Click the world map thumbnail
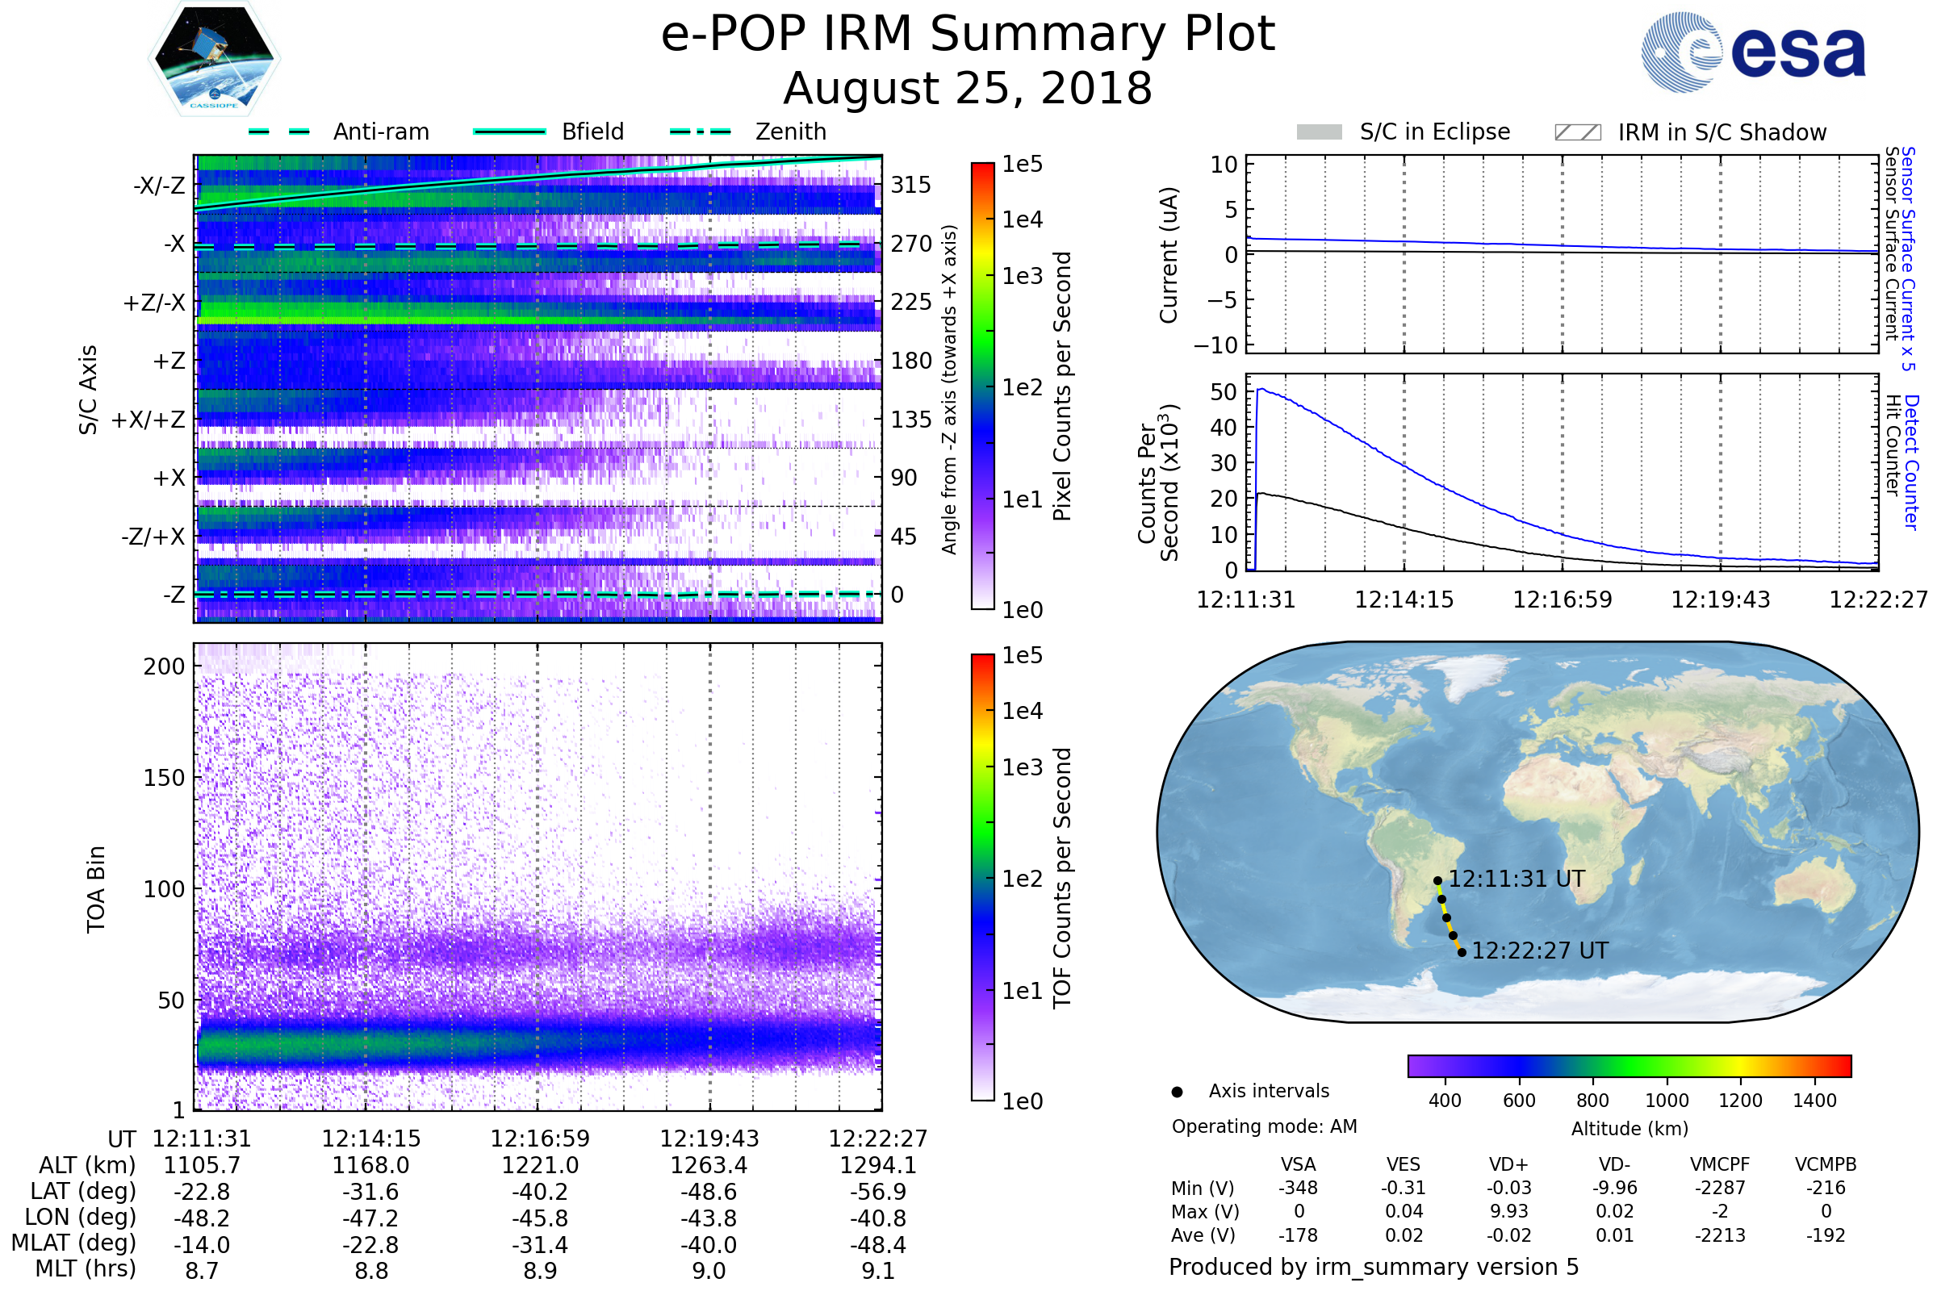Screen dimensions: 1937x1291 (x=1537, y=832)
